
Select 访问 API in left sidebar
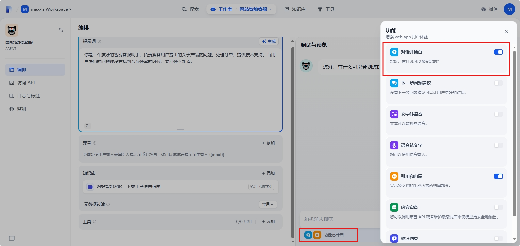[35, 83]
